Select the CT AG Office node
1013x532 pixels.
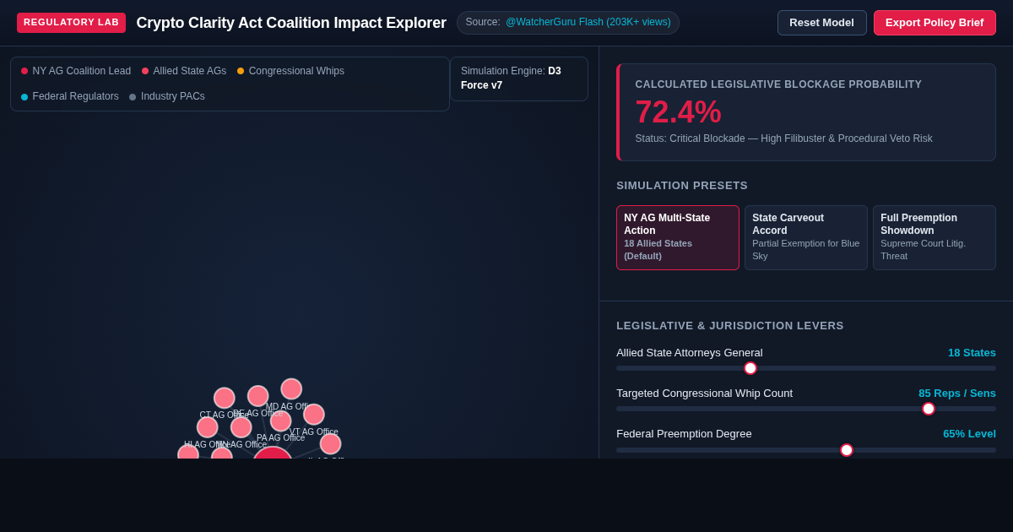[224, 398]
